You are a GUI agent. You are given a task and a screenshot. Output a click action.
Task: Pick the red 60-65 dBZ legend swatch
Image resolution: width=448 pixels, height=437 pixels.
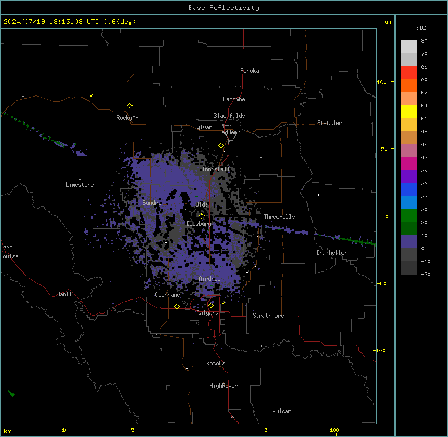[x=409, y=73]
